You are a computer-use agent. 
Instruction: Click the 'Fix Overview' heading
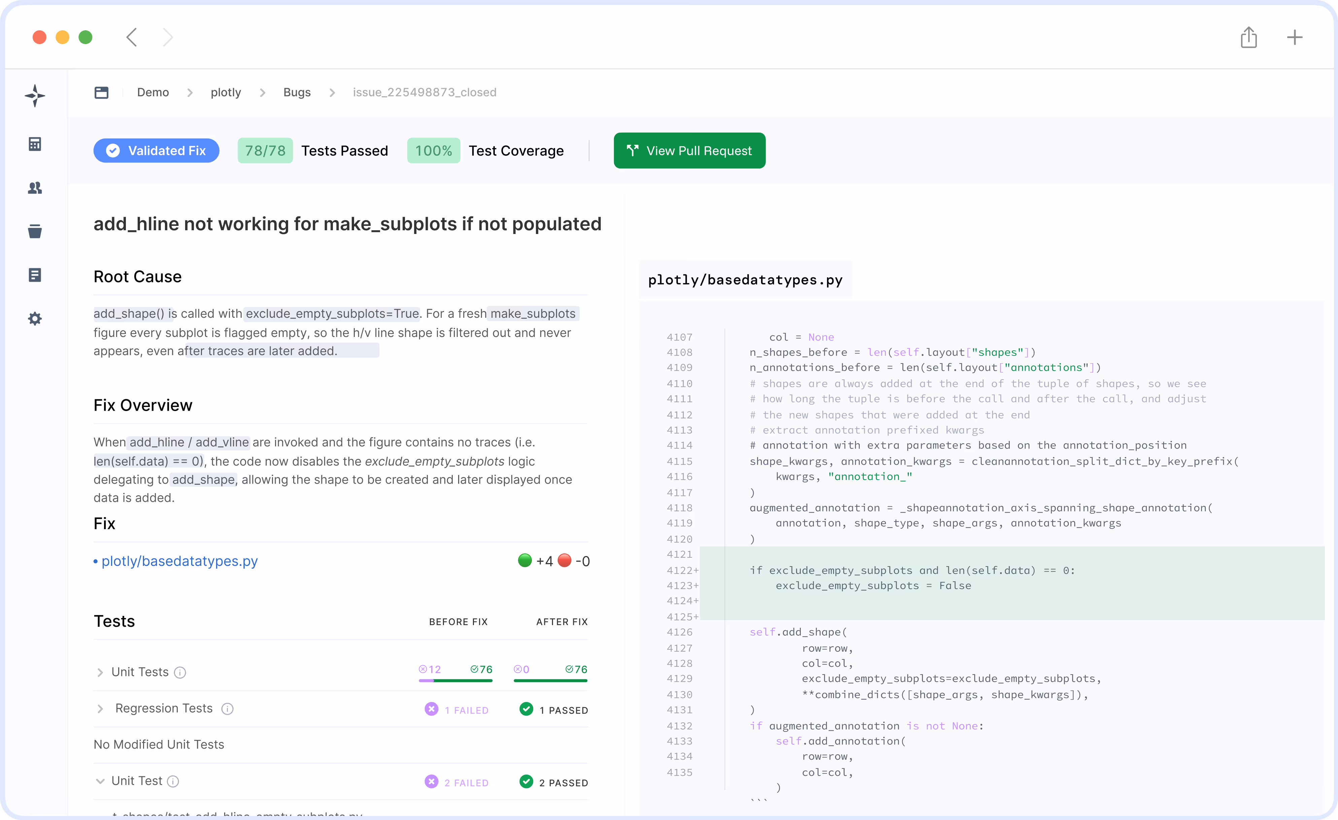(x=143, y=405)
